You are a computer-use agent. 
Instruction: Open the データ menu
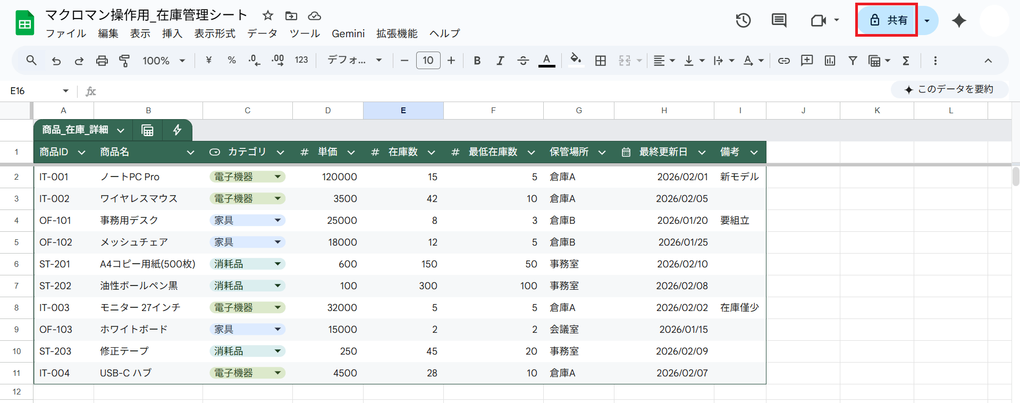point(262,33)
